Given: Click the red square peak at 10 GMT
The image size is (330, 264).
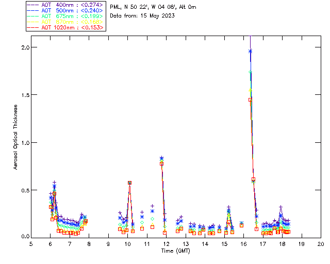Looking at the screenshot, I should (x=129, y=183).
